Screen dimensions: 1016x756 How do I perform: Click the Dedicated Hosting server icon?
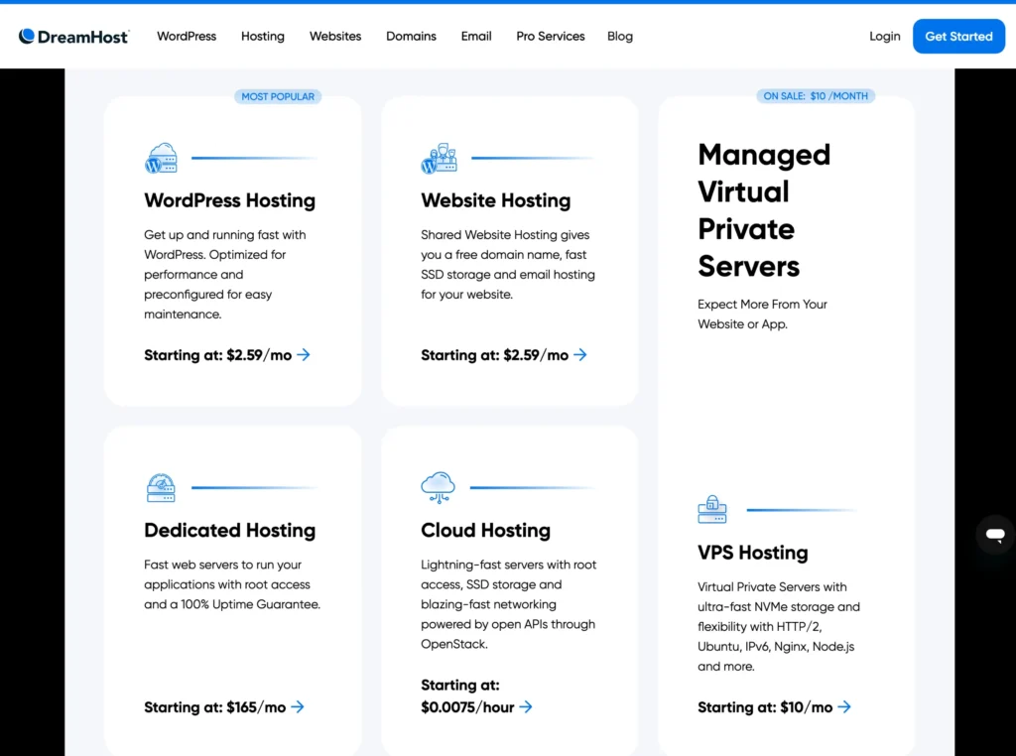tap(161, 488)
